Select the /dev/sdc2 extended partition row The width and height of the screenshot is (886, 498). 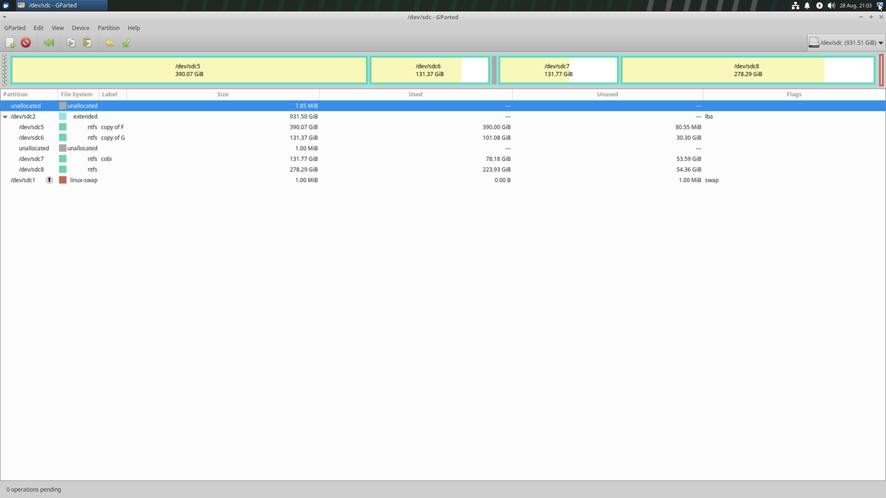443,117
